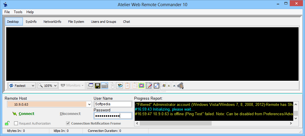This screenshot has width=305, height=136.
Task: Click the 'Connection Duration: 0' status entry
Action: (x=105, y=131)
